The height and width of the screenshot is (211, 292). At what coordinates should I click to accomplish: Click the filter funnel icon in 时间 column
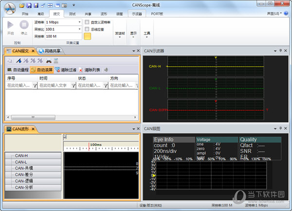click(73, 86)
